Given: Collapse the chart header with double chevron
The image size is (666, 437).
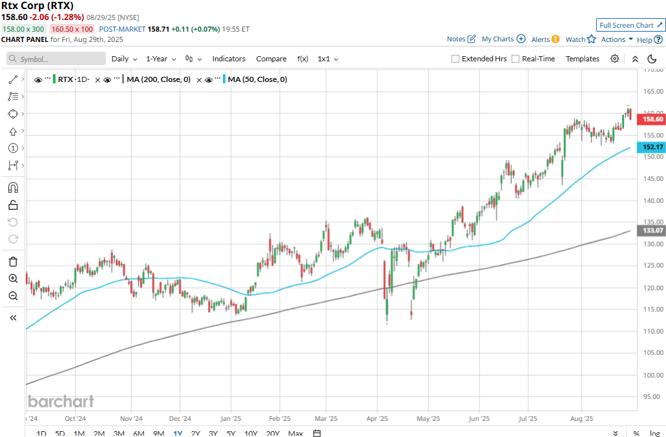Looking at the screenshot, I should 635,59.
